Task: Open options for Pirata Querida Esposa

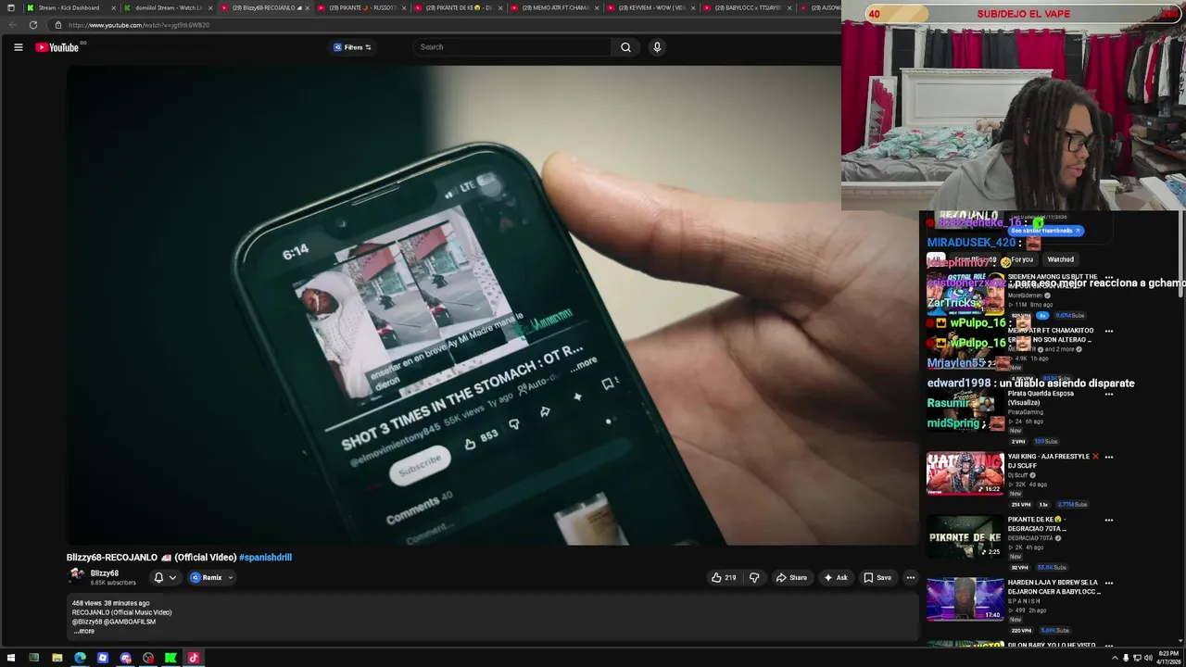Action: 1108,394
